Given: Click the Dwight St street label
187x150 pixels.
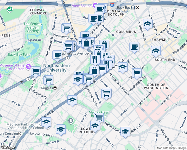Looking at the screenshot, I should click(174, 31).
